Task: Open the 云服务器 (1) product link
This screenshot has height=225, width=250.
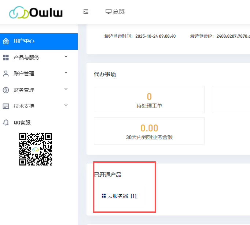Action: point(122,196)
